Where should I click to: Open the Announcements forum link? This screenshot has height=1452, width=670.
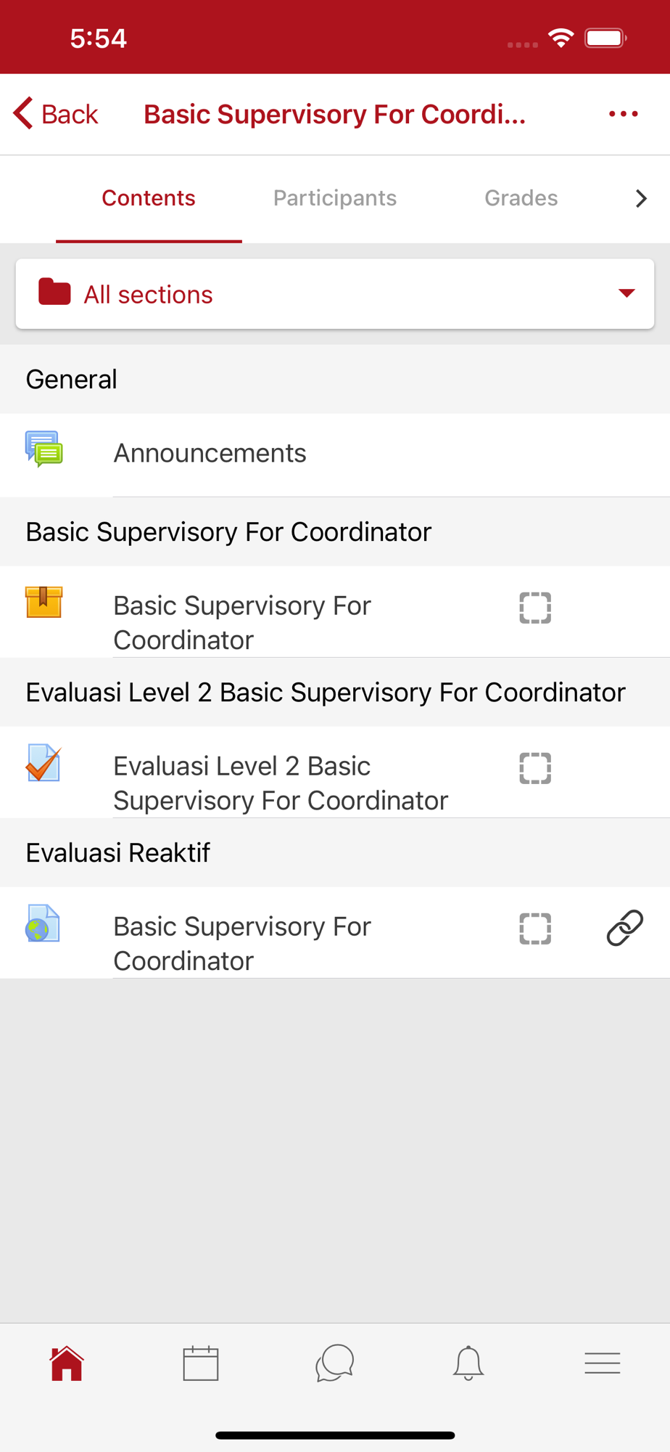coord(210,453)
